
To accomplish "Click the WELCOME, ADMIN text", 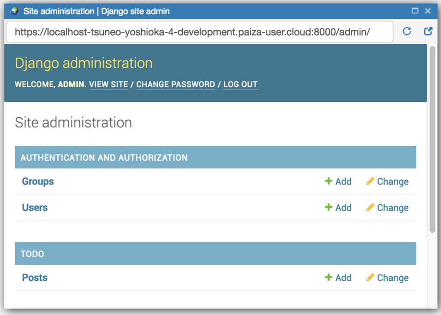I will (x=50, y=84).
